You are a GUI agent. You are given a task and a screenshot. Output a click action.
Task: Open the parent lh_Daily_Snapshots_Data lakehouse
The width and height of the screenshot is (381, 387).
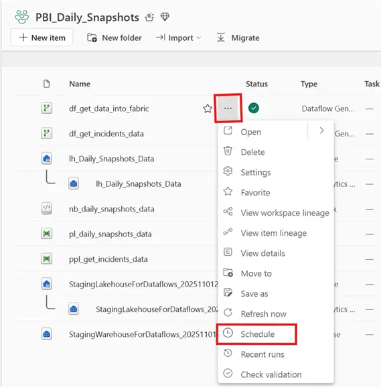[112, 159]
